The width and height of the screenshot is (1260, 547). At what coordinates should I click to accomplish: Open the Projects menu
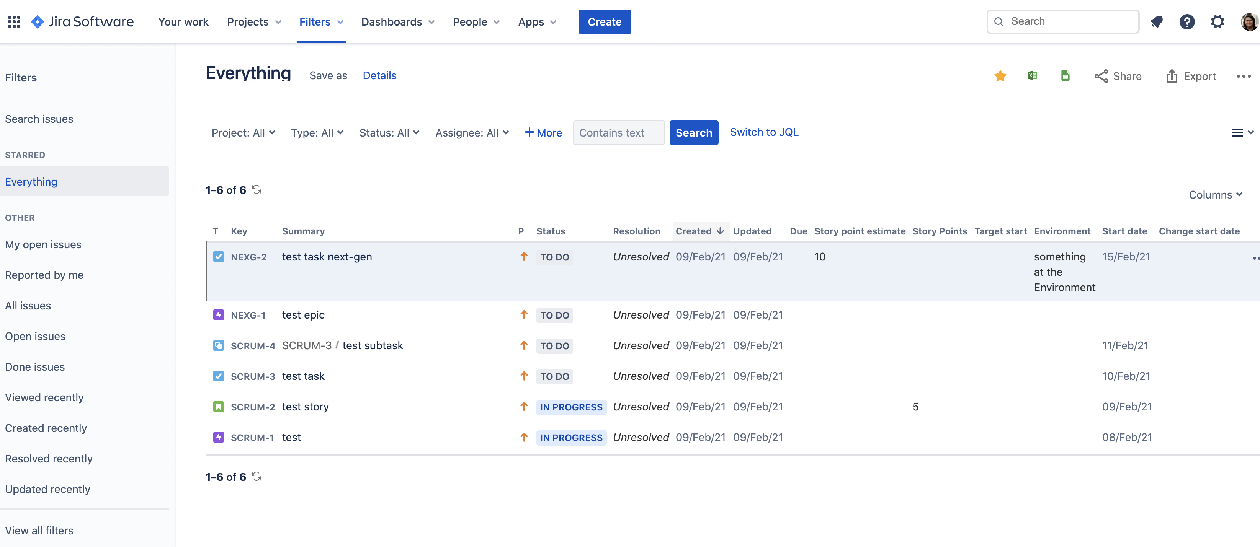[x=254, y=21]
